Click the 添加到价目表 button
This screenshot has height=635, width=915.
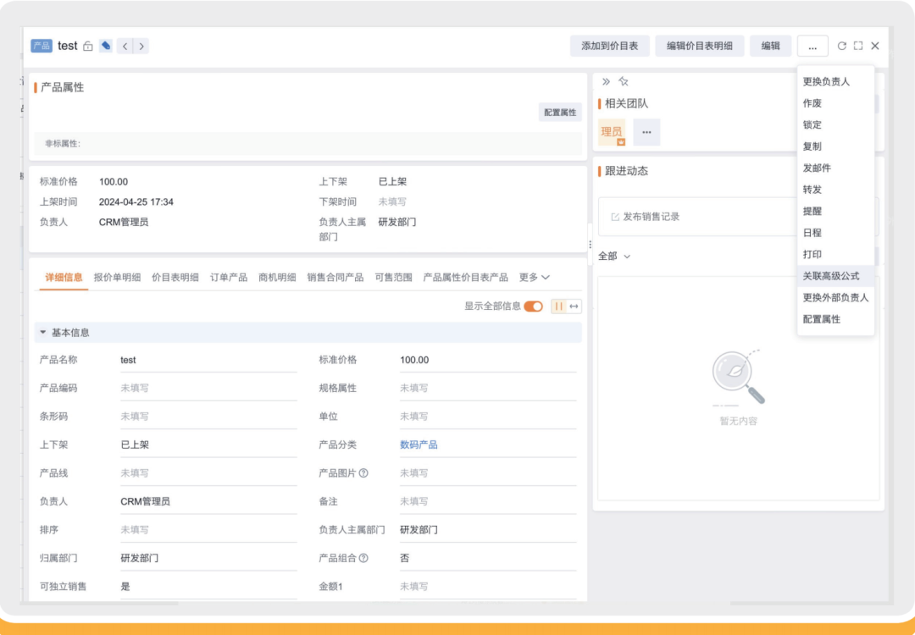tap(610, 46)
